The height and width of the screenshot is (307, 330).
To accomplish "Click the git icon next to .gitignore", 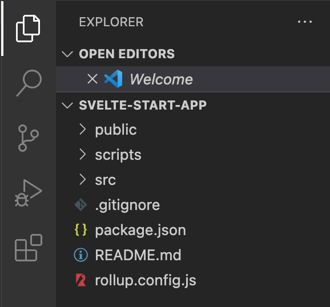I will click(x=81, y=205).
